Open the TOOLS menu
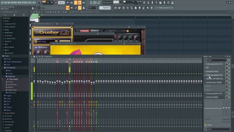 tap(30, 3)
